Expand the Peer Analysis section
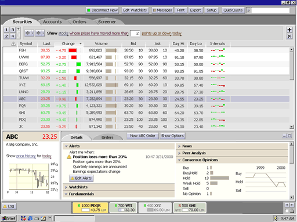The image size is (297, 222). pyautogui.click(x=179, y=153)
